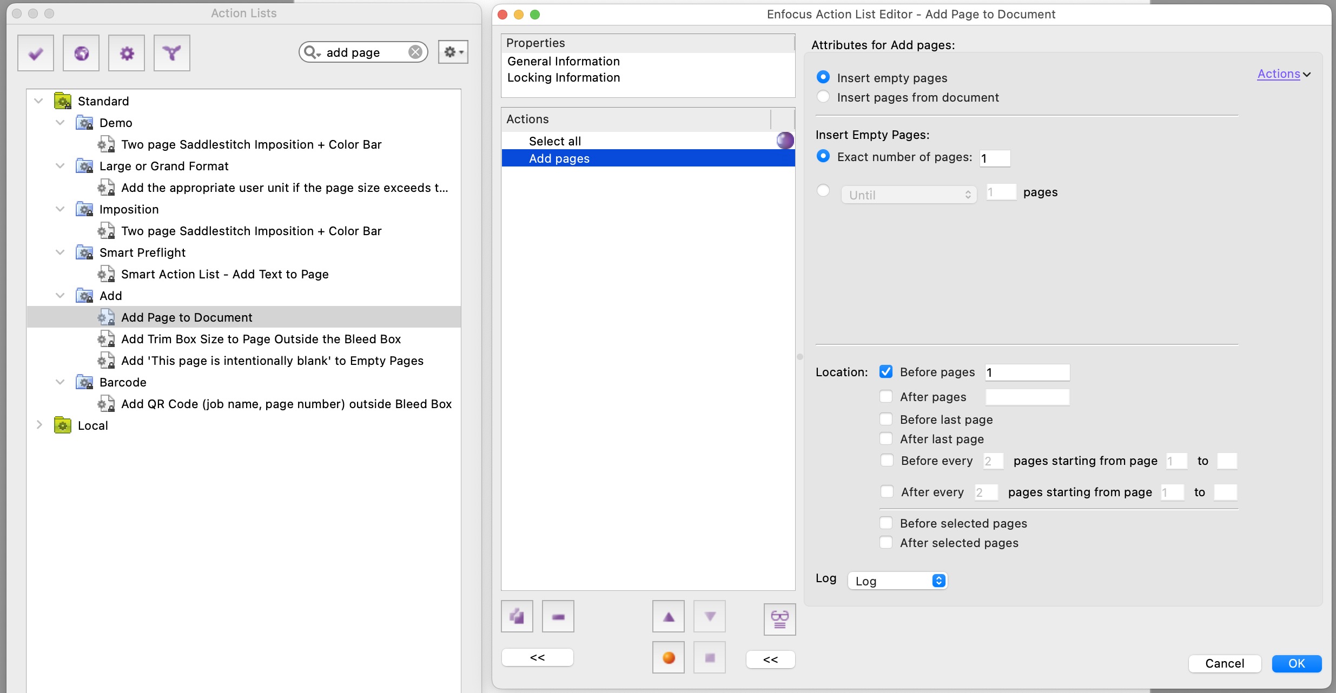Select General Information properties tab

tap(565, 61)
